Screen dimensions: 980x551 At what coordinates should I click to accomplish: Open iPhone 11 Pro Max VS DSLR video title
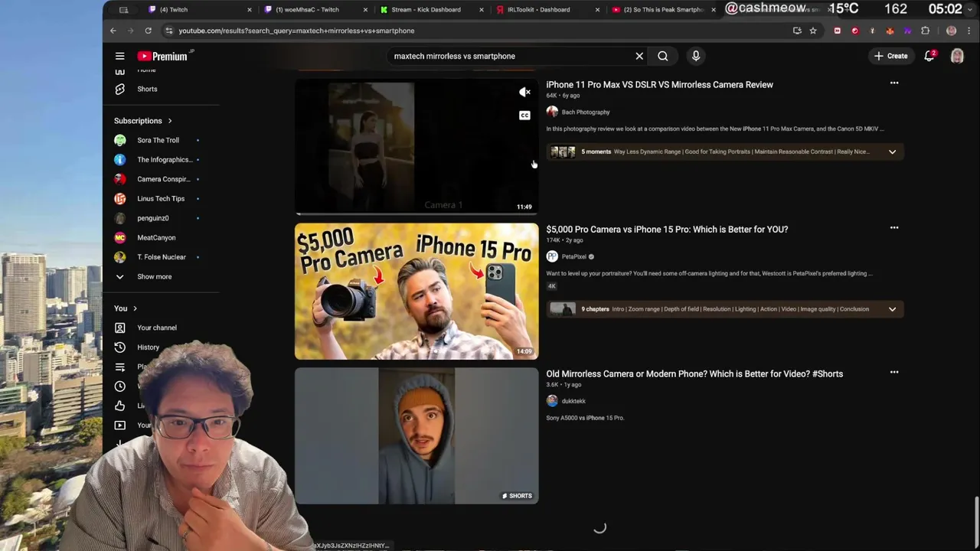coord(659,85)
